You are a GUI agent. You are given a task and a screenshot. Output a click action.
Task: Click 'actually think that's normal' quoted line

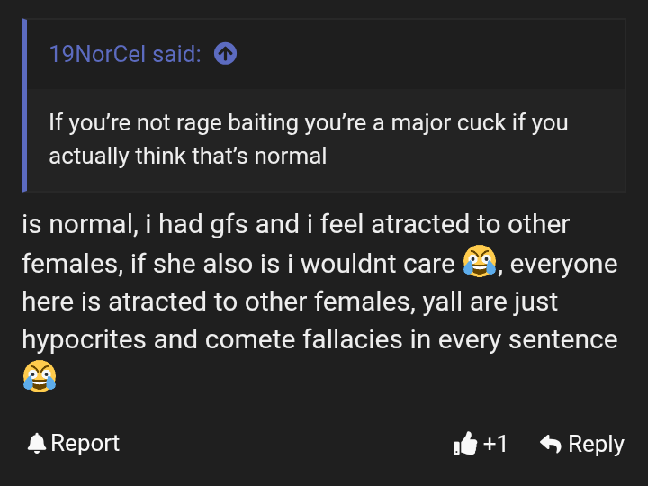(188, 157)
